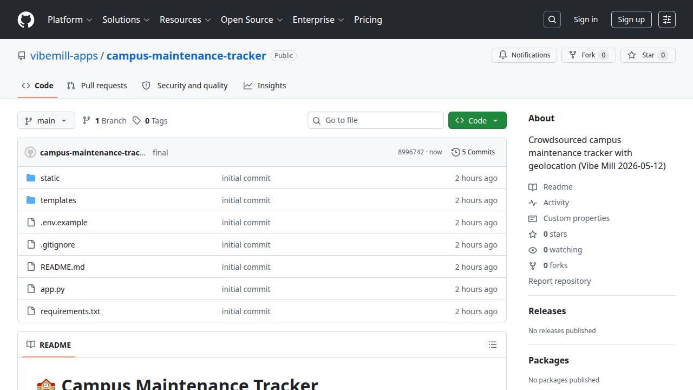Click the Custom properties icon in About
The image size is (693, 390).
(533, 218)
